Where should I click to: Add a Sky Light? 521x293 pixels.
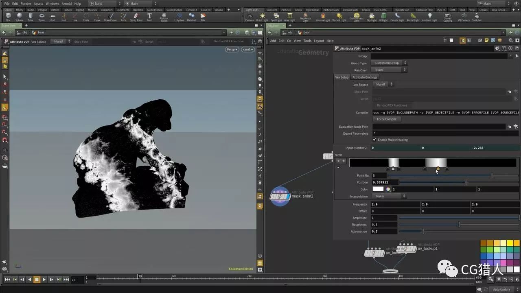click(x=372, y=17)
